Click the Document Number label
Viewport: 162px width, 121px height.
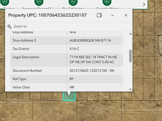27,71
